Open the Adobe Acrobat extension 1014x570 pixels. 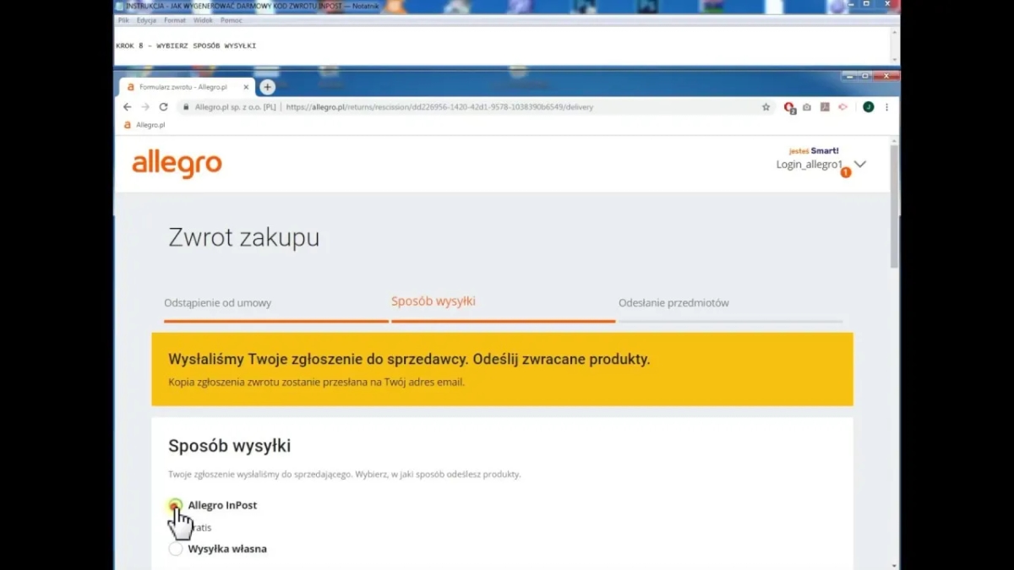pos(825,107)
